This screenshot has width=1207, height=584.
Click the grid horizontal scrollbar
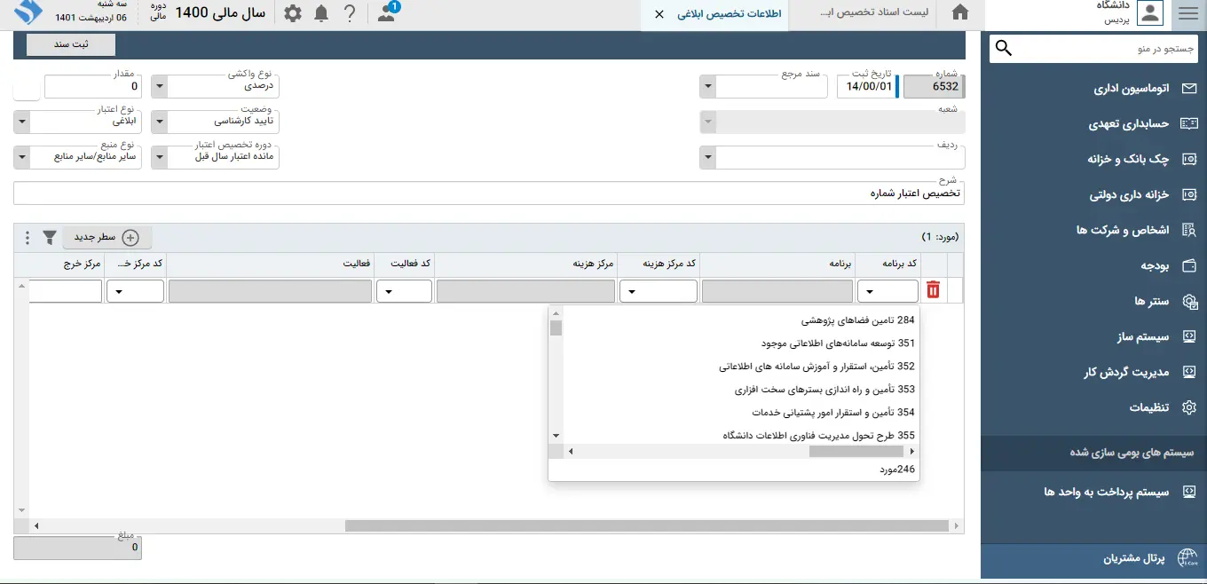coord(646,525)
